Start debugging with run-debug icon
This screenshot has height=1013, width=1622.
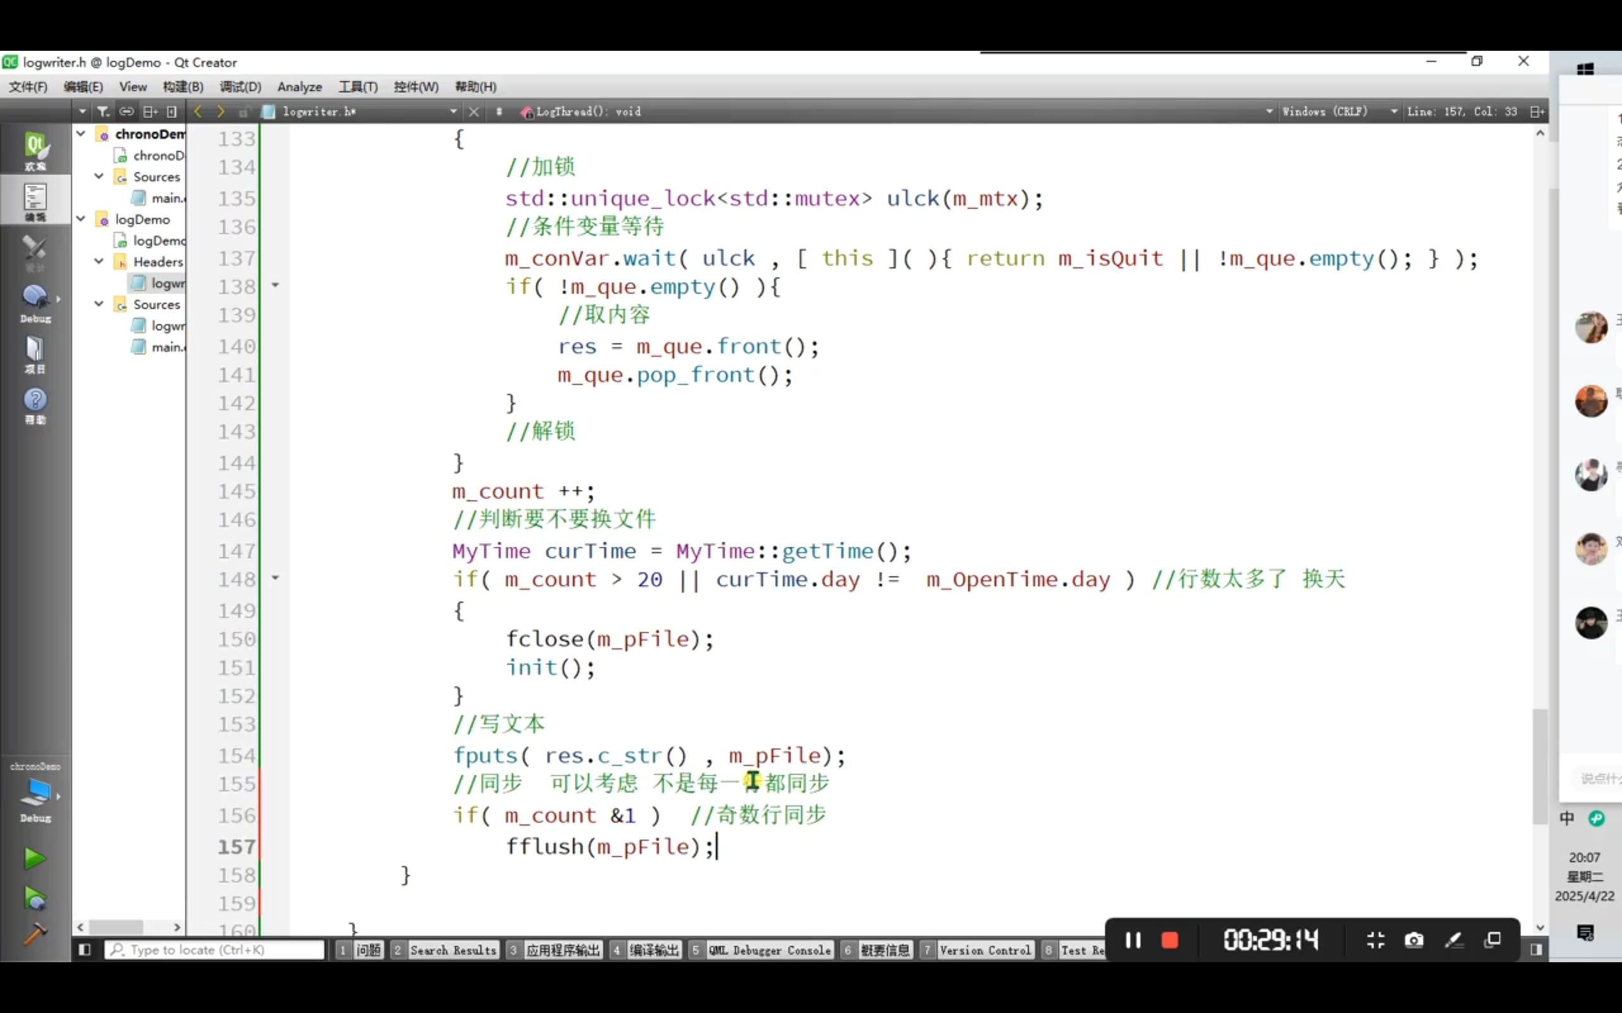coord(34,898)
